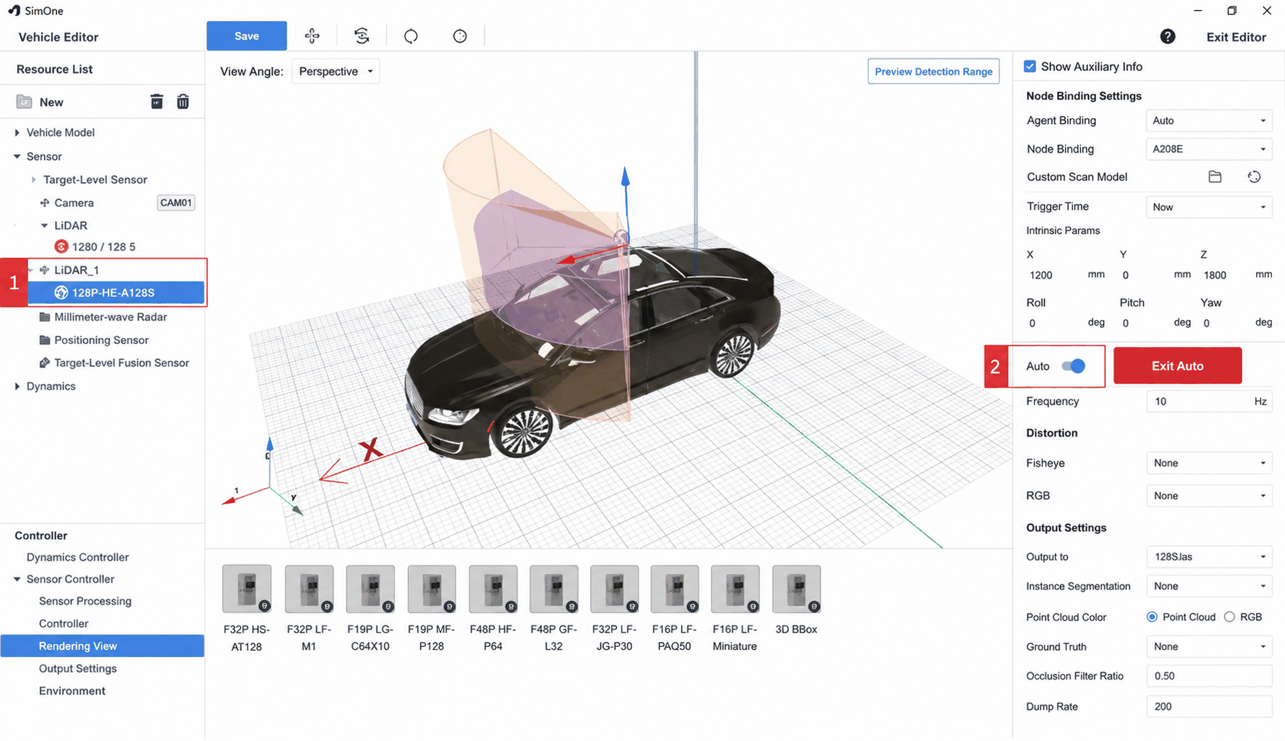Viewport: 1285px width, 741px height.
Task: Open the Node Binding A208E dropdown
Action: 1209,149
